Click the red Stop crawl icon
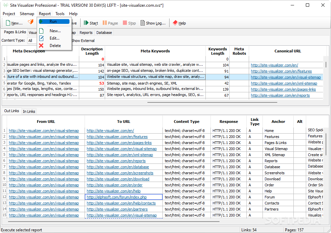 [x=125, y=23]
